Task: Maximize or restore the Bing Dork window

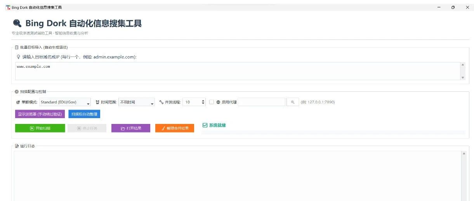Action: pyautogui.click(x=453, y=7)
